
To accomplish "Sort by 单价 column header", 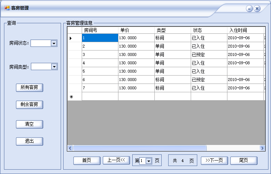I will tap(136, 30).
